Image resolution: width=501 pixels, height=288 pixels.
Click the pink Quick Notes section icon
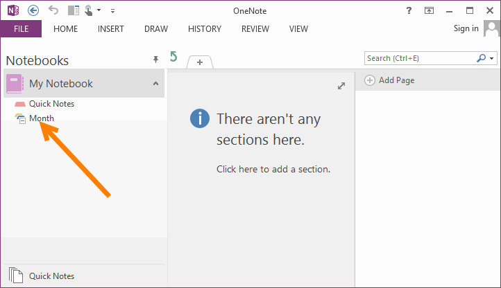(x=20, y=104)
